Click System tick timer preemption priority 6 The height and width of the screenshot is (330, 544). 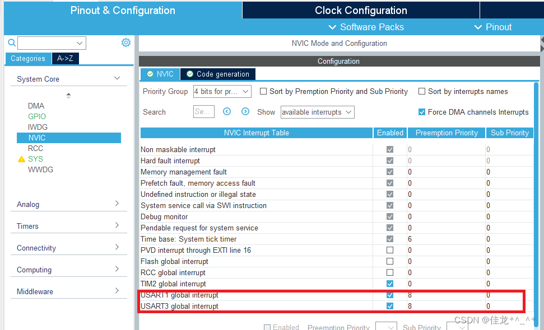(410, 239)
